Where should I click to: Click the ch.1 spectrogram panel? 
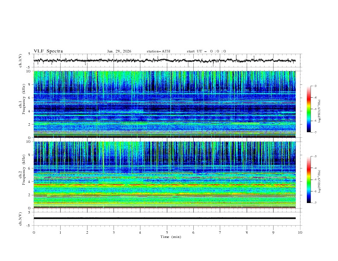pyautogui.click(x=166, y=104)
